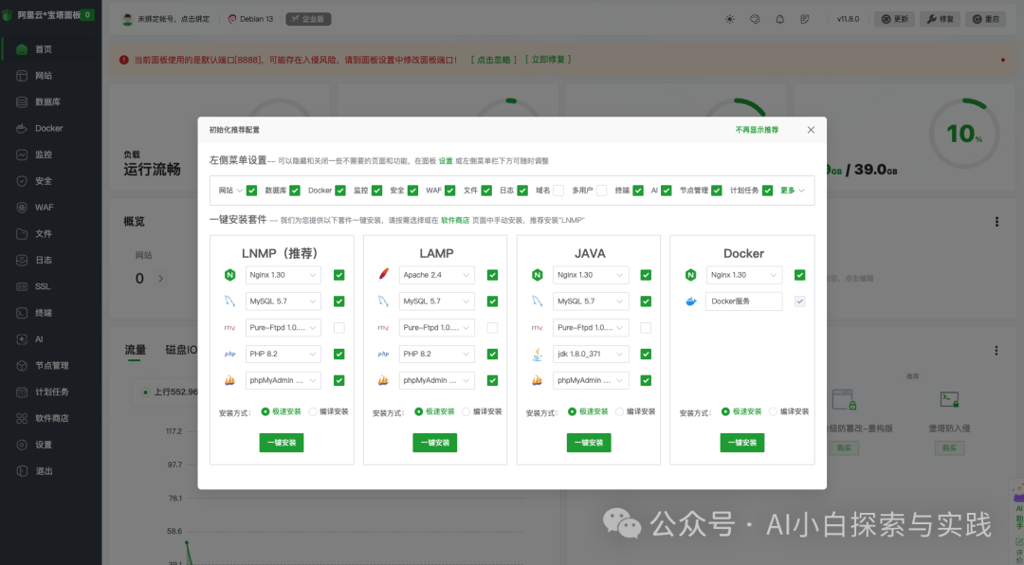
Task: Click the WAF sidebar icon
Action: 22,207
